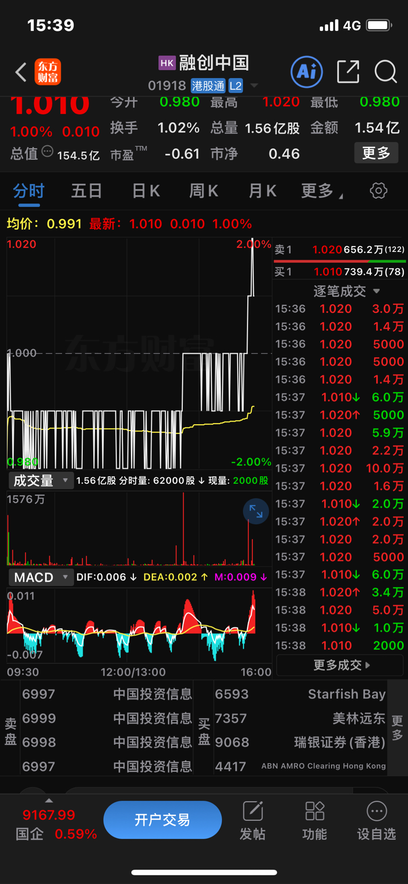
Task: Tap 买1 1.010 bid row
Action: (339, 272)
